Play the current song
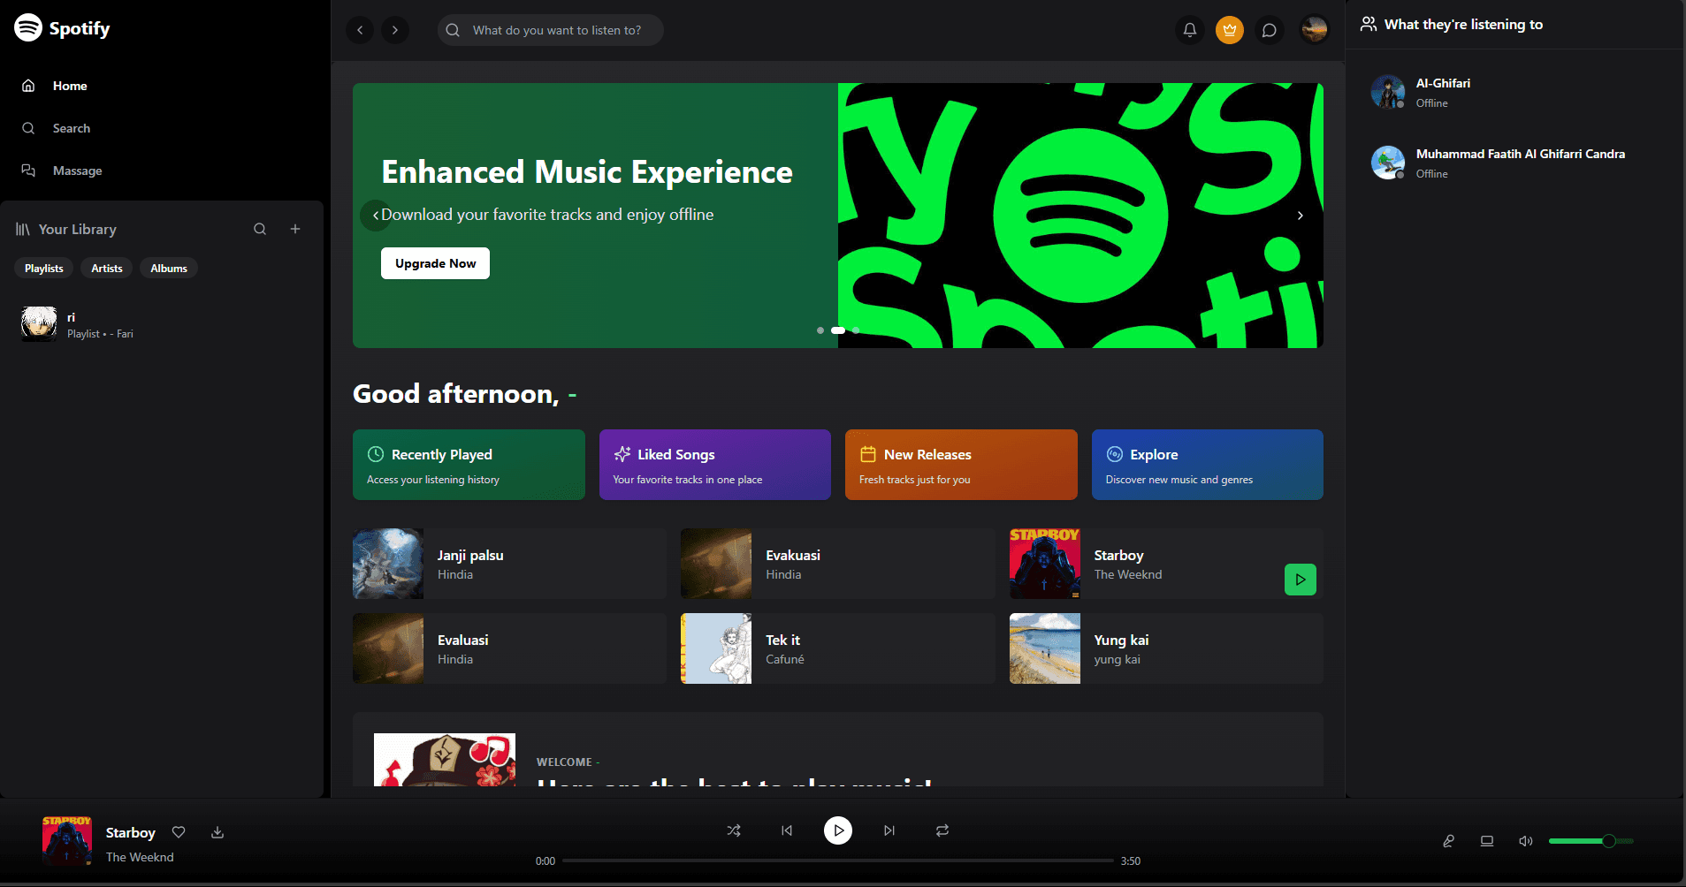The image size is (1686, 887). pos(838,830)
